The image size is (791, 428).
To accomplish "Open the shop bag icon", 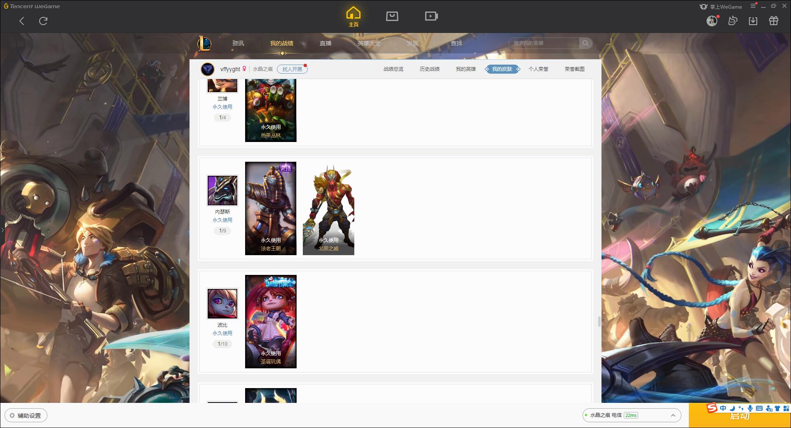I will pos(392,16).
